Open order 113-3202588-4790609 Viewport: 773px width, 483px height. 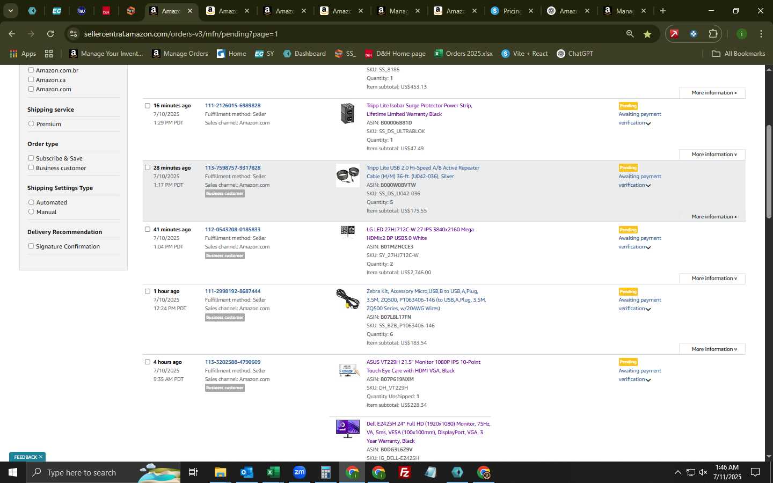pyautogui.click(x=232, y=362)
